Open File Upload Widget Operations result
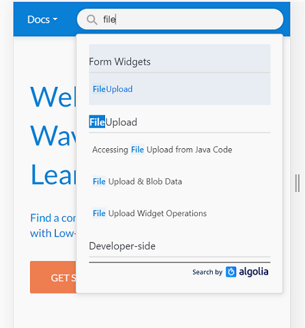The height and width of the screenshot is (328, 305). [x=149, y=213]
